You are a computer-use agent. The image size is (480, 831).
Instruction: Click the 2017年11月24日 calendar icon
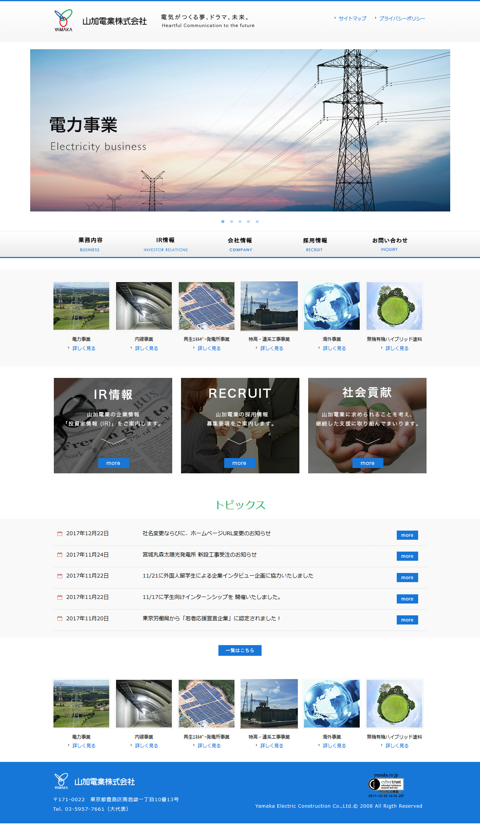[x=60, y=555]
